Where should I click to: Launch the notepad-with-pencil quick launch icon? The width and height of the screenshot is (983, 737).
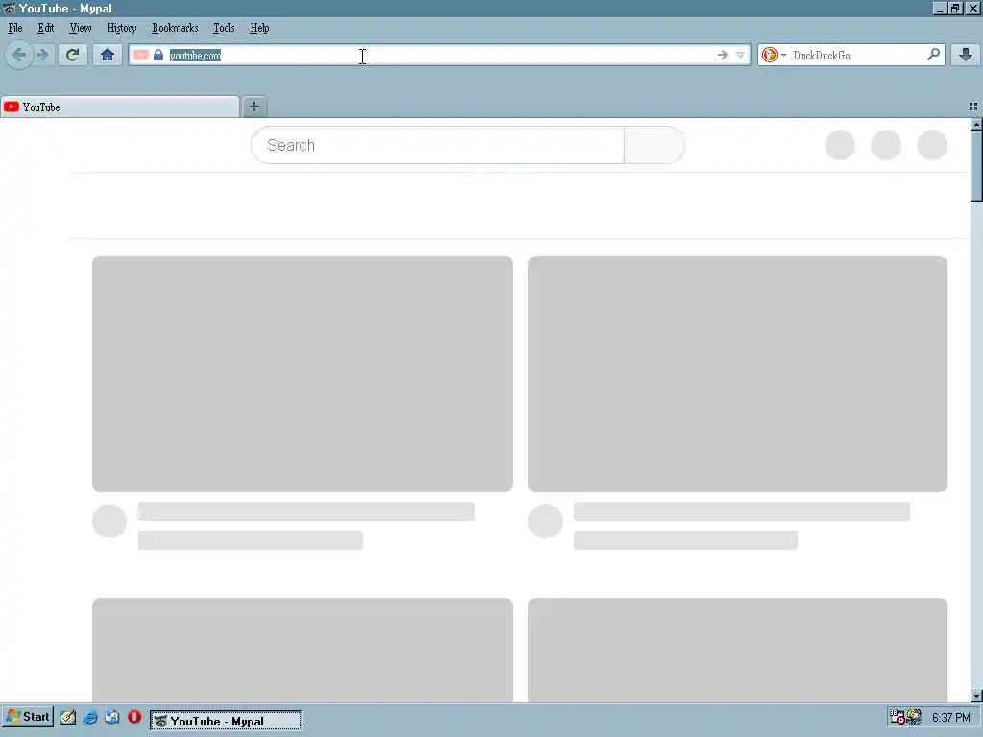(x=68, y=717)
